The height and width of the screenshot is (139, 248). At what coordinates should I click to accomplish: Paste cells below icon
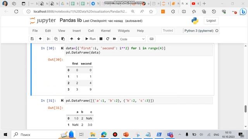pos(63,39)
